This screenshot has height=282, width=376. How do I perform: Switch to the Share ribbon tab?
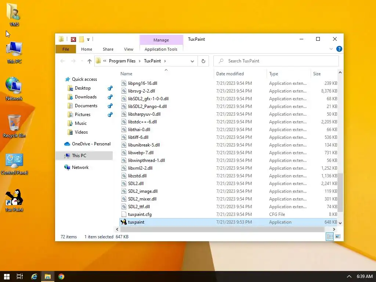tap(108, 49)
